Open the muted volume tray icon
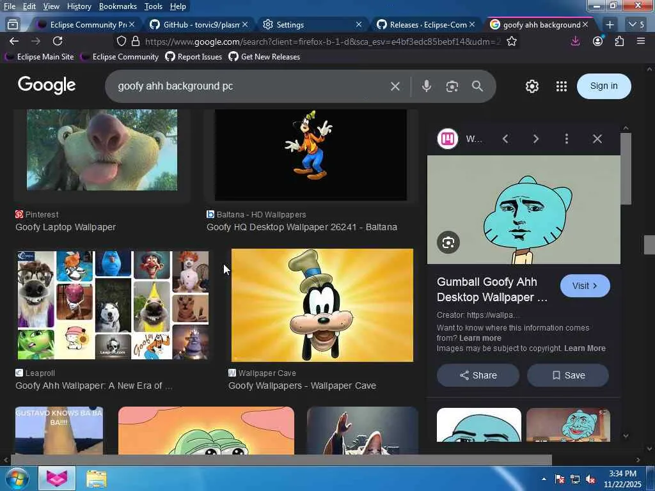655x491 pixels. (590, 479)
